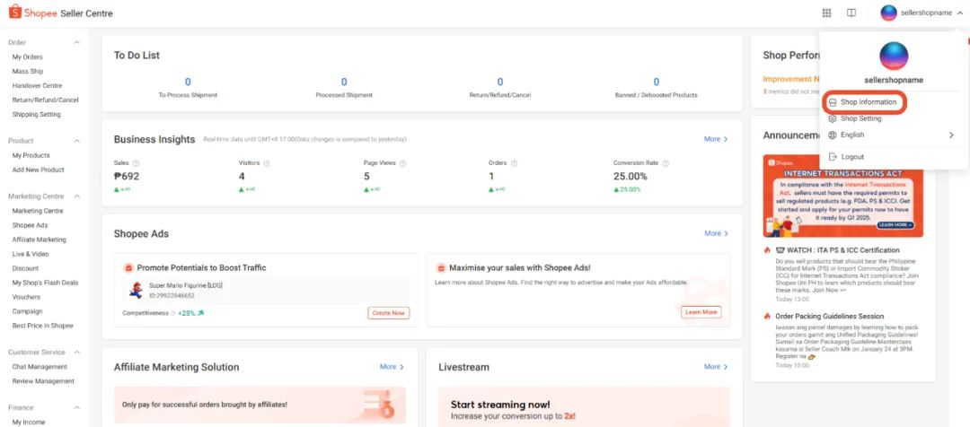Collapse the Finance sidebar section
970x427 pixels.
click(x=76, y=408)
